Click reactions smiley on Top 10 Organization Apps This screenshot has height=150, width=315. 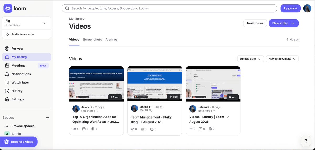(93, 129)
